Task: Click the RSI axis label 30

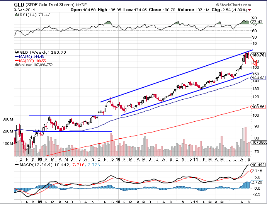Action: tap(254, 37)
